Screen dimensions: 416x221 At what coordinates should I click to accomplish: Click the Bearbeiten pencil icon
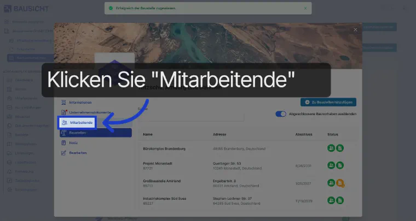point(63,153)
